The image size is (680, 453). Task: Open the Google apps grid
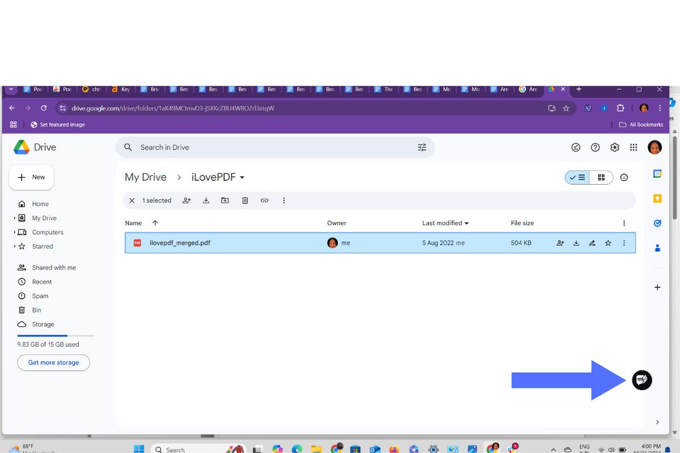634,147
